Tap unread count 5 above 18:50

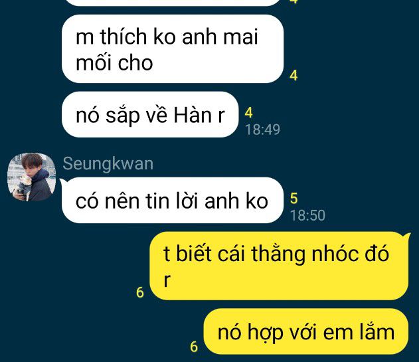tap(293, 199)
